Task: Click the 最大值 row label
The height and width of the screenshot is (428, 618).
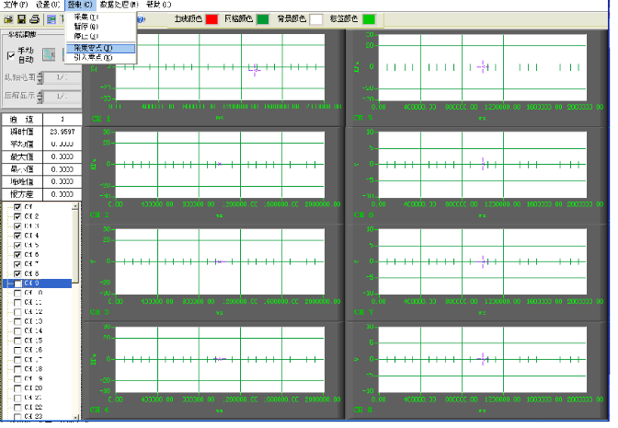Action: 22,157
